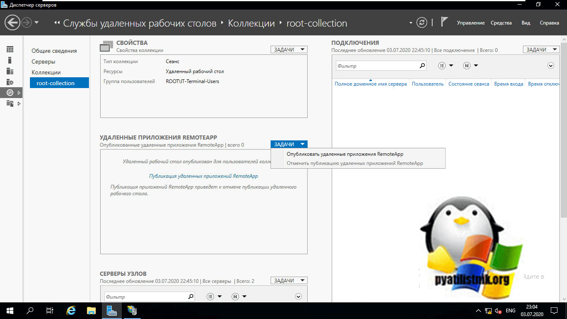The image size is (567, 319).
Task: Select the Local Server sidebar icon
Action: pos(10,60)
